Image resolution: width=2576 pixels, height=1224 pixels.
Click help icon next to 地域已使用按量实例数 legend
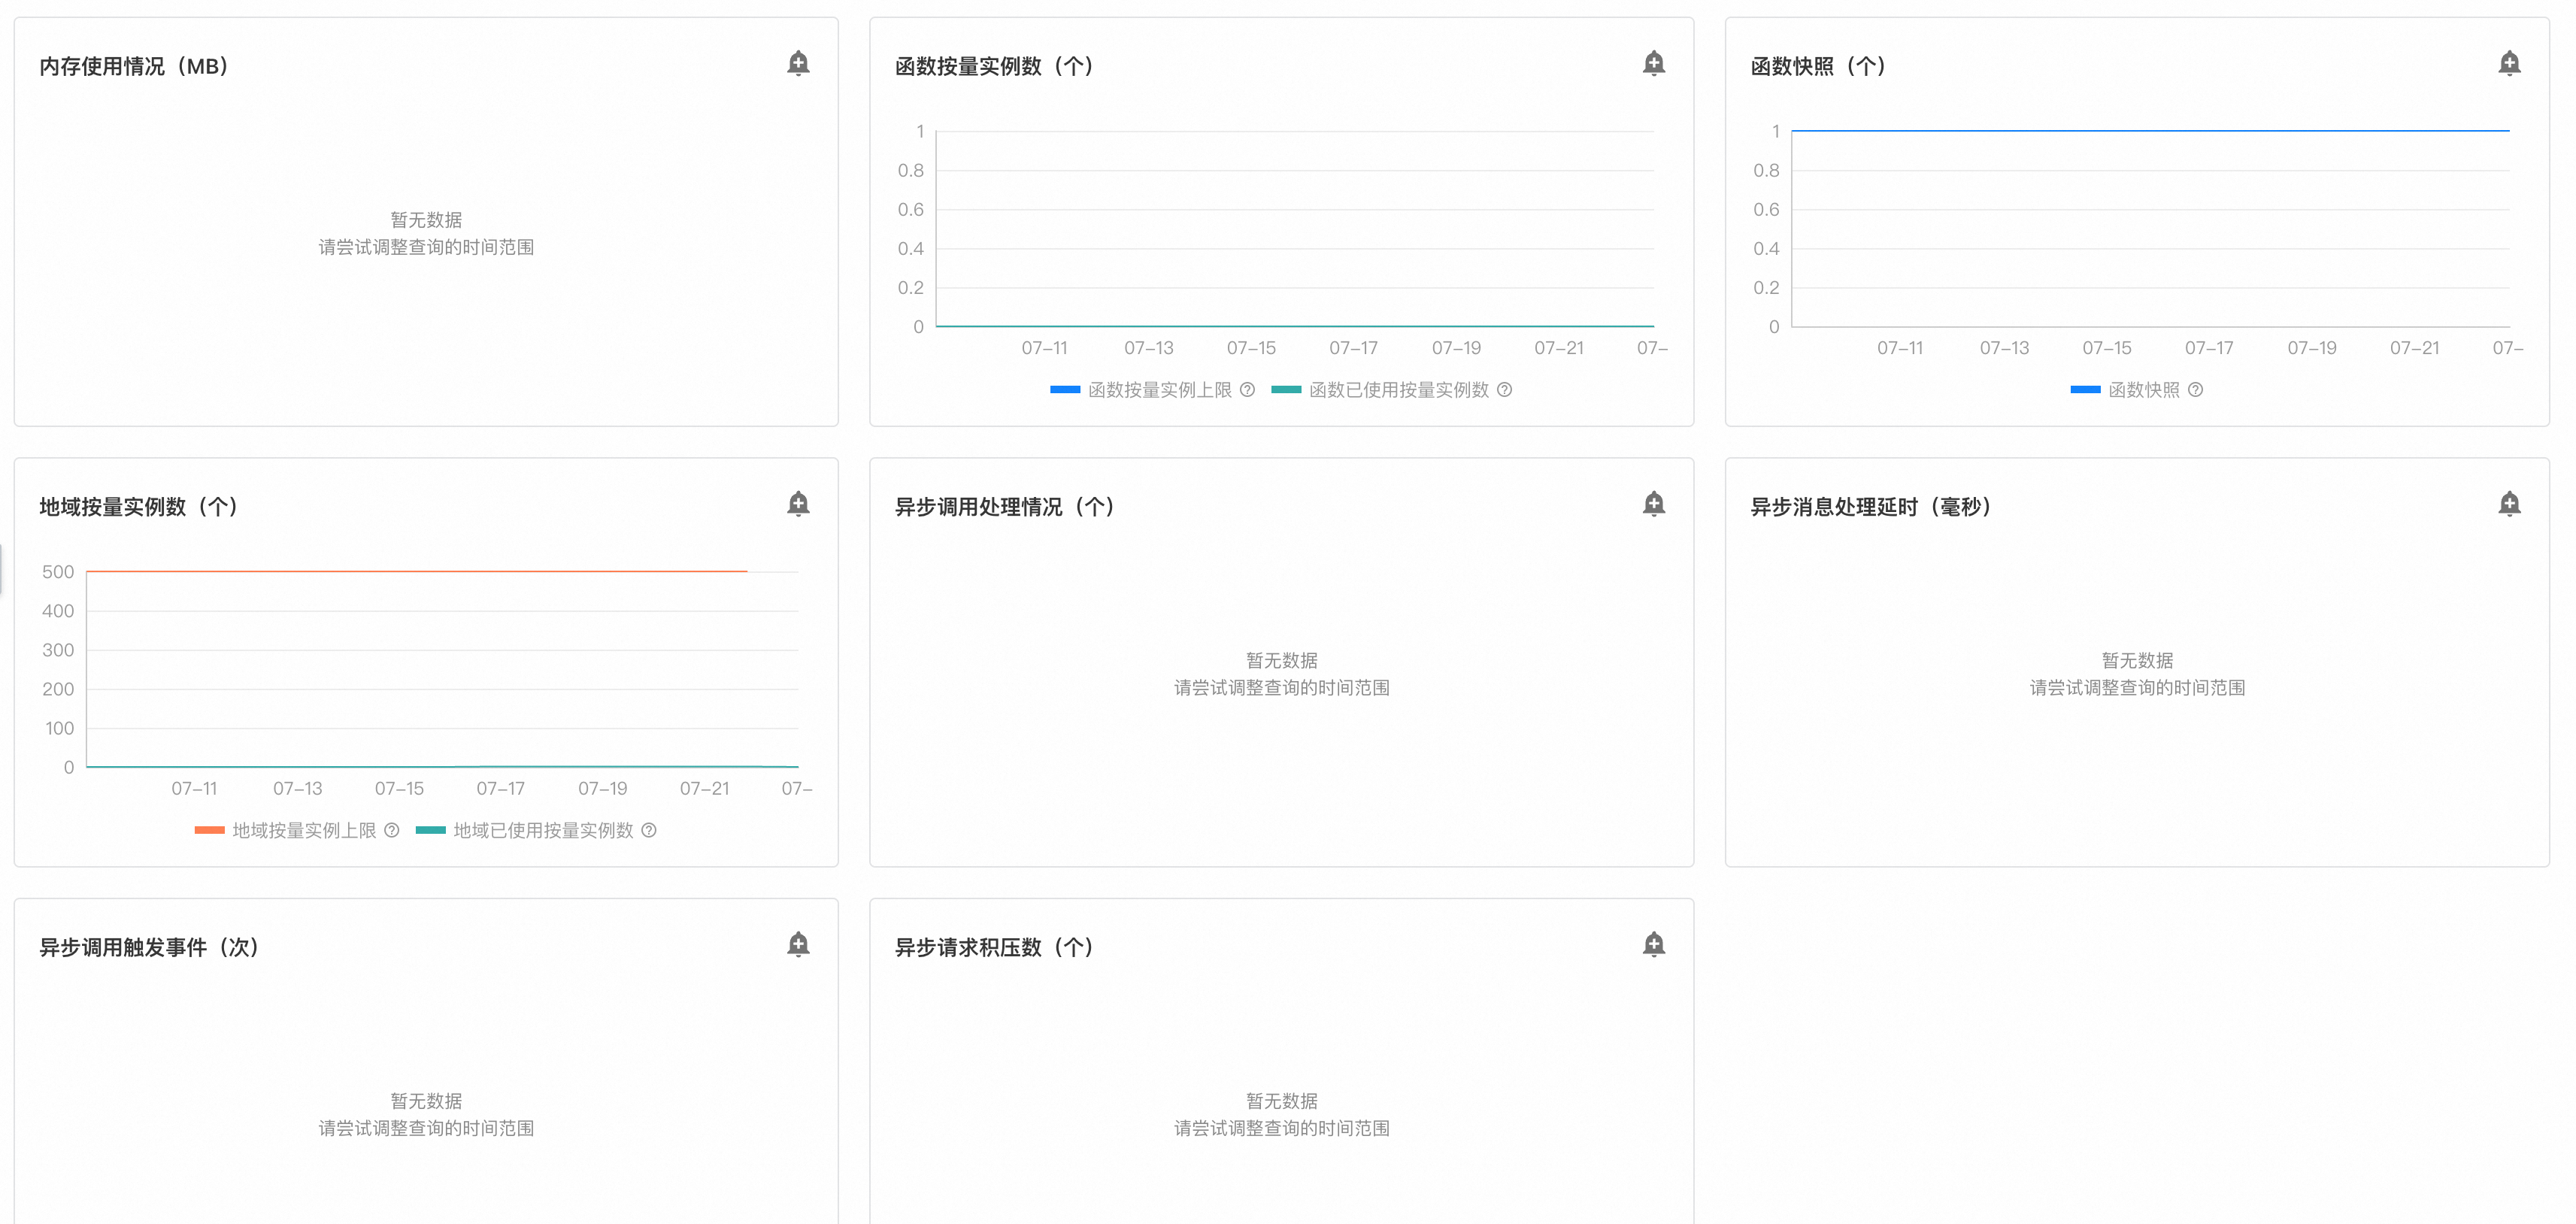649,830
